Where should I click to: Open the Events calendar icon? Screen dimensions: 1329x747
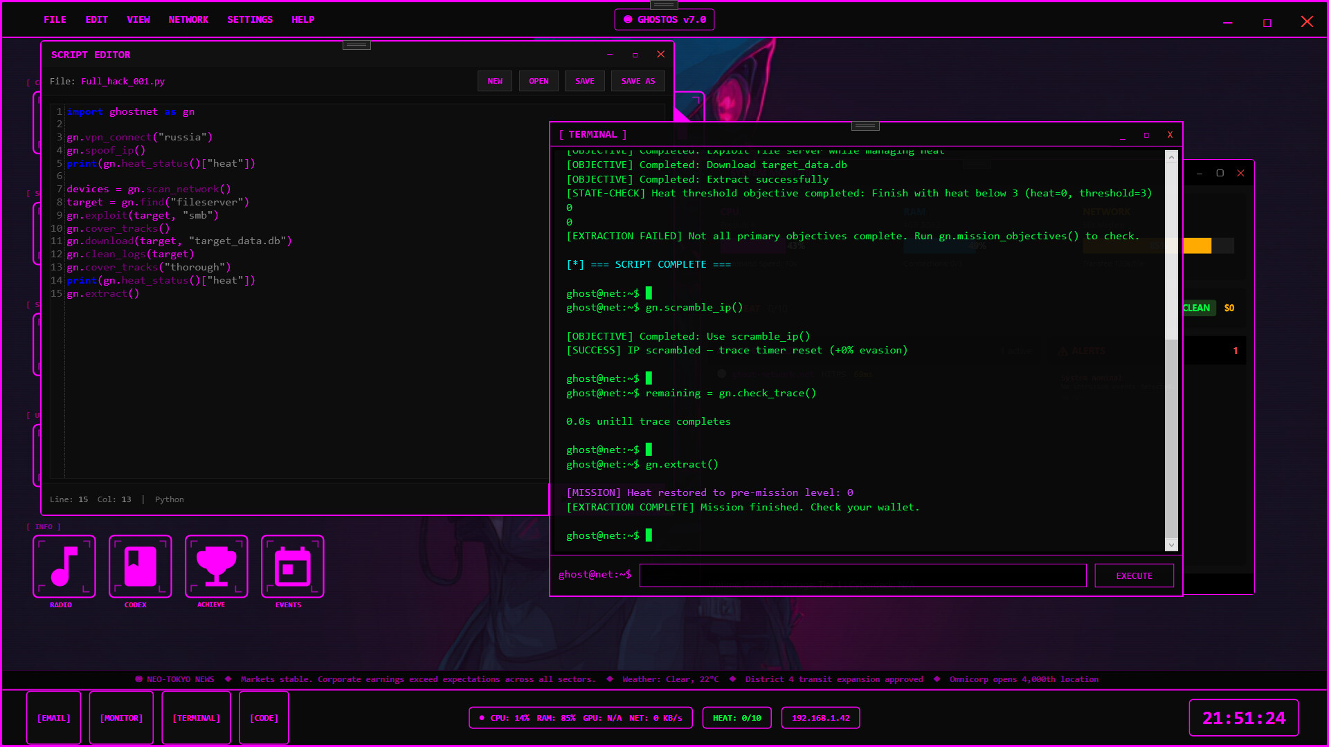[x=293, y=566]
